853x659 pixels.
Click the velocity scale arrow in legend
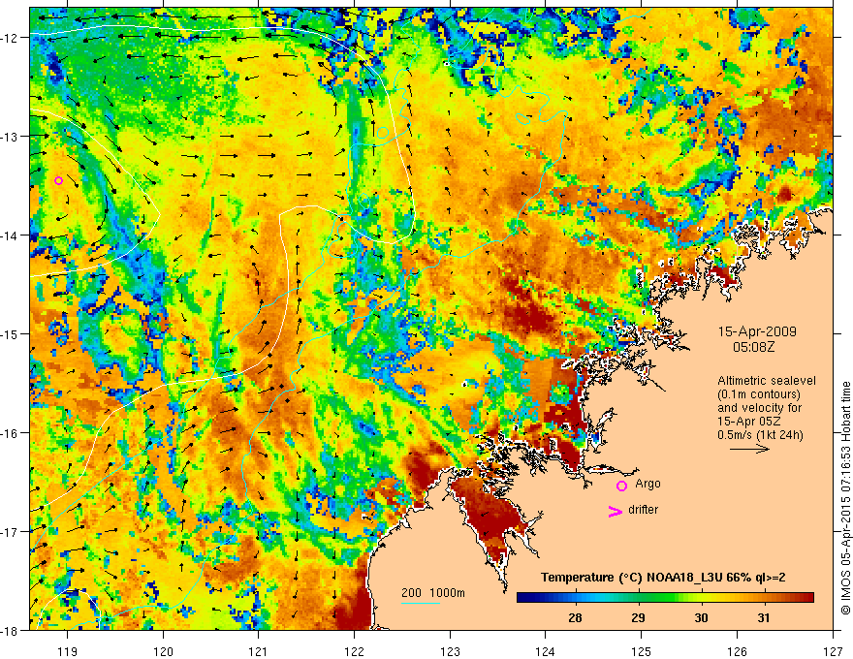tap(749, 449)
